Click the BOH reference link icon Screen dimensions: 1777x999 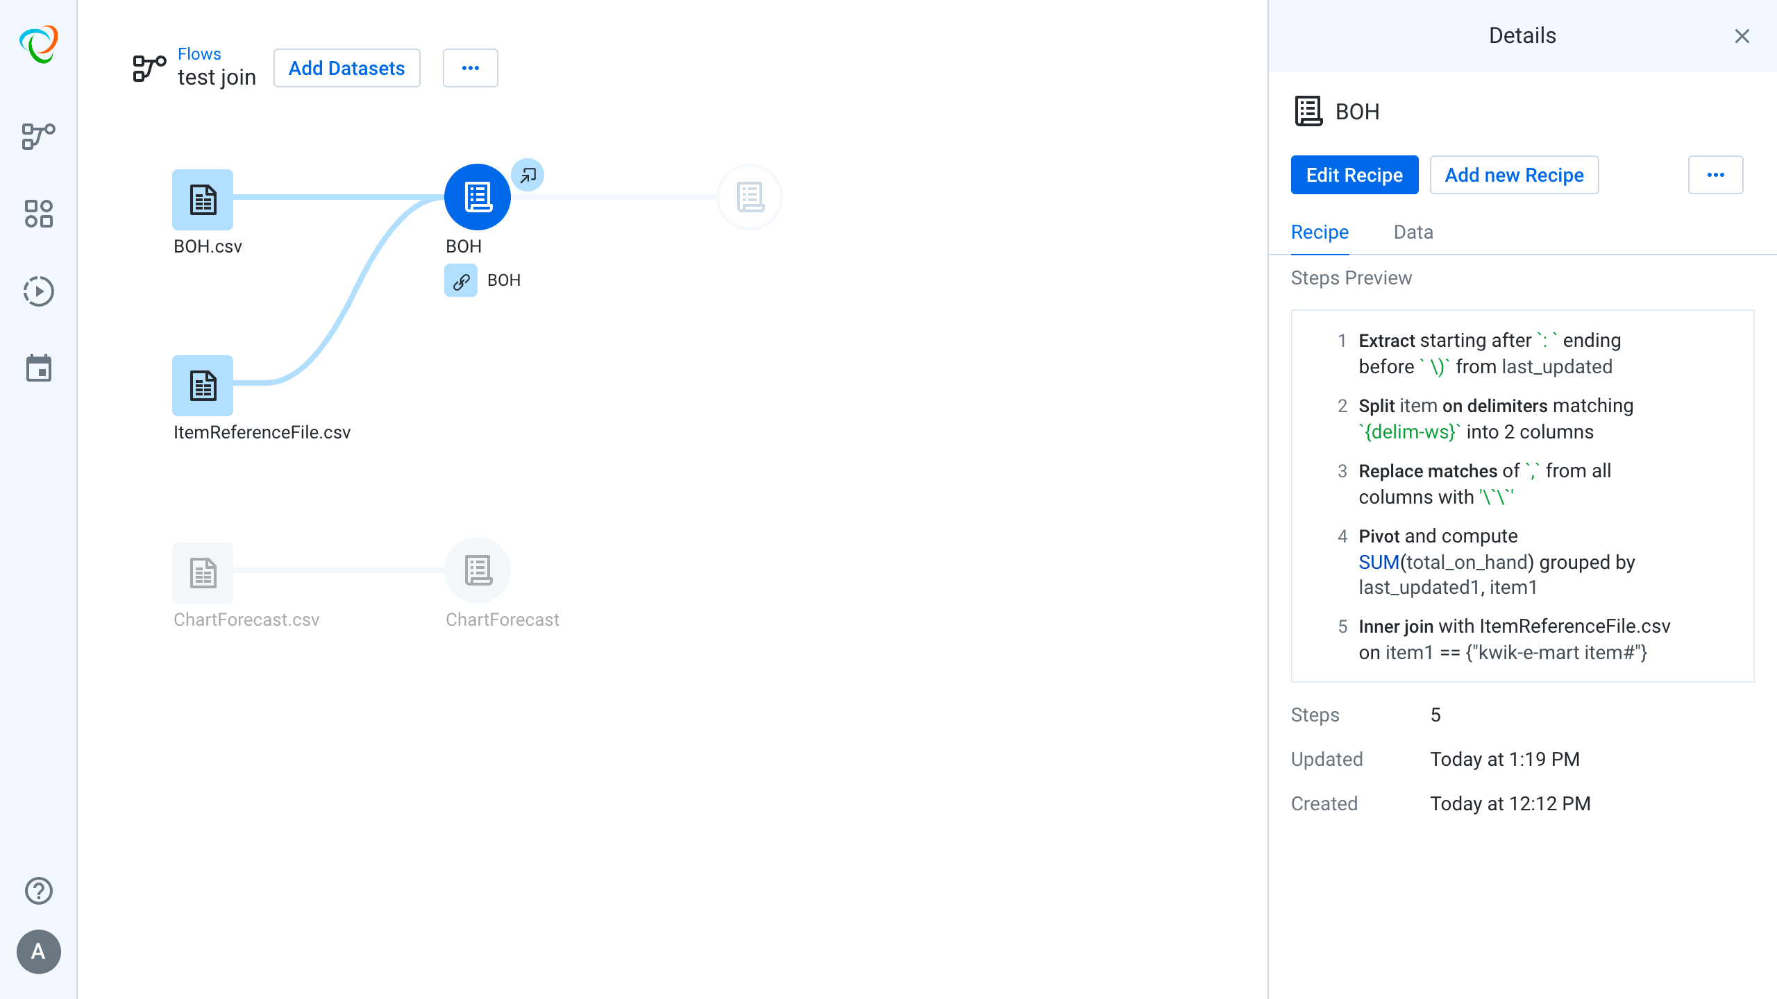(x=461, y=280)
